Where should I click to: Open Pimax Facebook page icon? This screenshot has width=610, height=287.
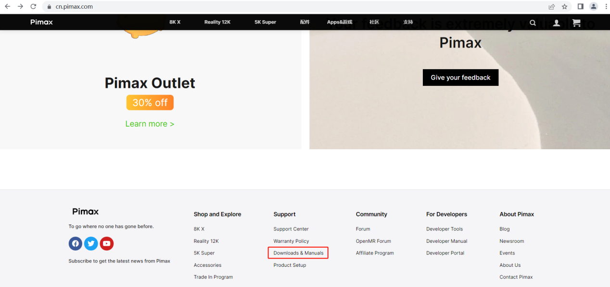[76, 244]
